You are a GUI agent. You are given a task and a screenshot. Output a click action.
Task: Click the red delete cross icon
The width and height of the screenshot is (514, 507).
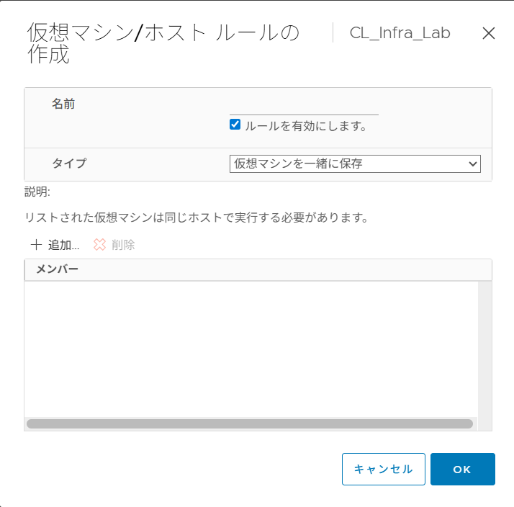pos(99,245)
